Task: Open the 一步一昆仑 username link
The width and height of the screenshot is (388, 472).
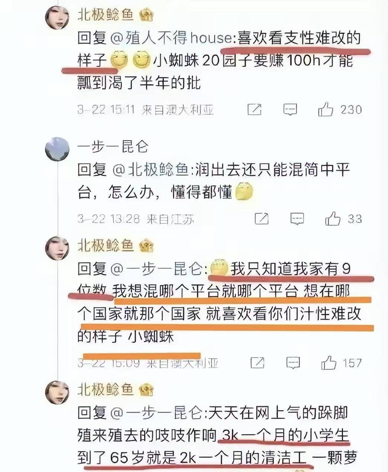Action: pyautogui.click(x=112, y=147)
